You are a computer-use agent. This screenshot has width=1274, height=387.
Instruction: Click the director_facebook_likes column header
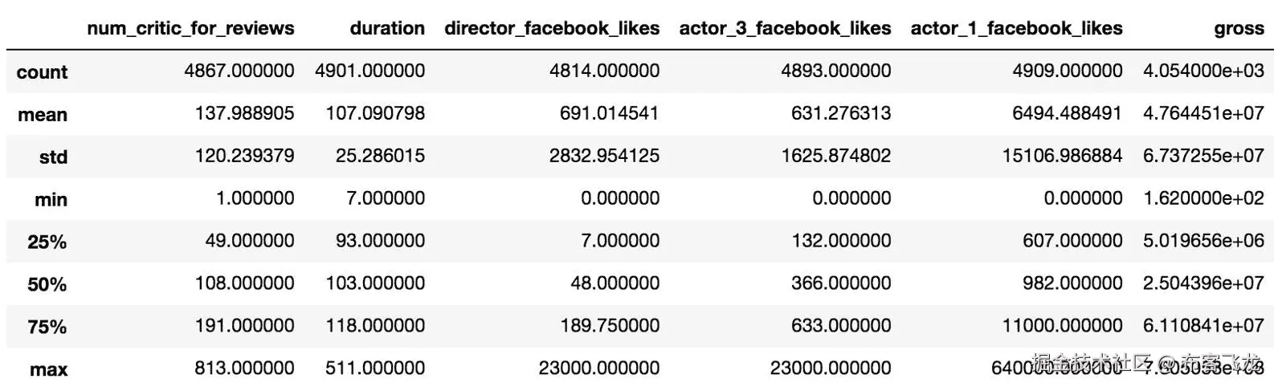[552, 29]
